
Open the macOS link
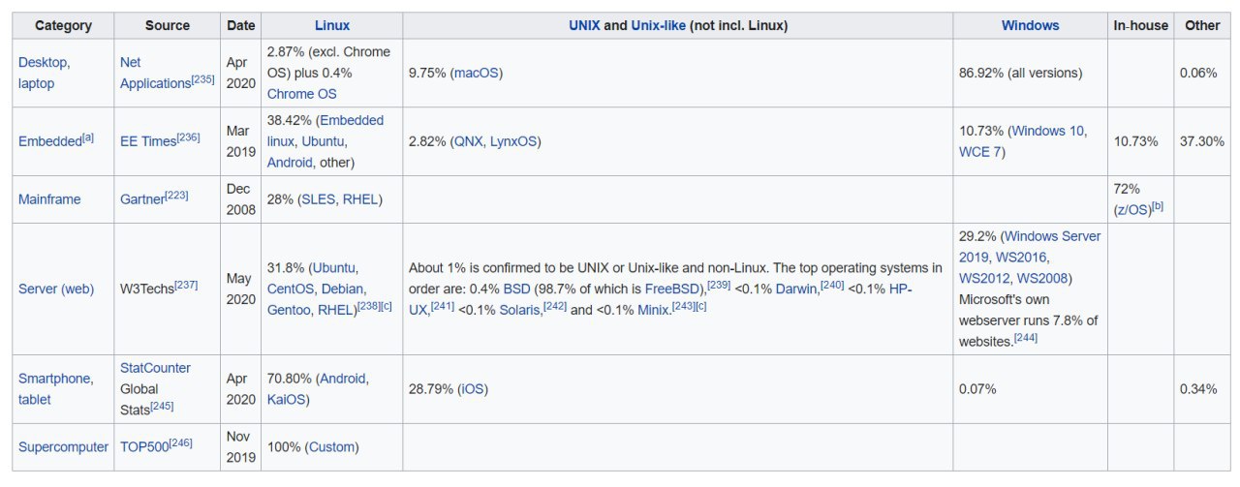[x=476, y=73]
